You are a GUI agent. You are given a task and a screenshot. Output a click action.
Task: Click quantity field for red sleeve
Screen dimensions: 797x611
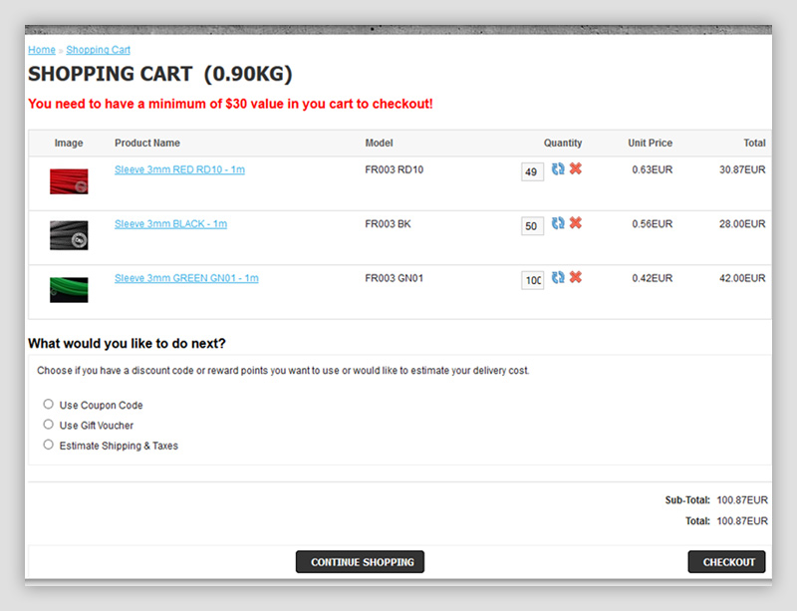click(x=532, y=172)
